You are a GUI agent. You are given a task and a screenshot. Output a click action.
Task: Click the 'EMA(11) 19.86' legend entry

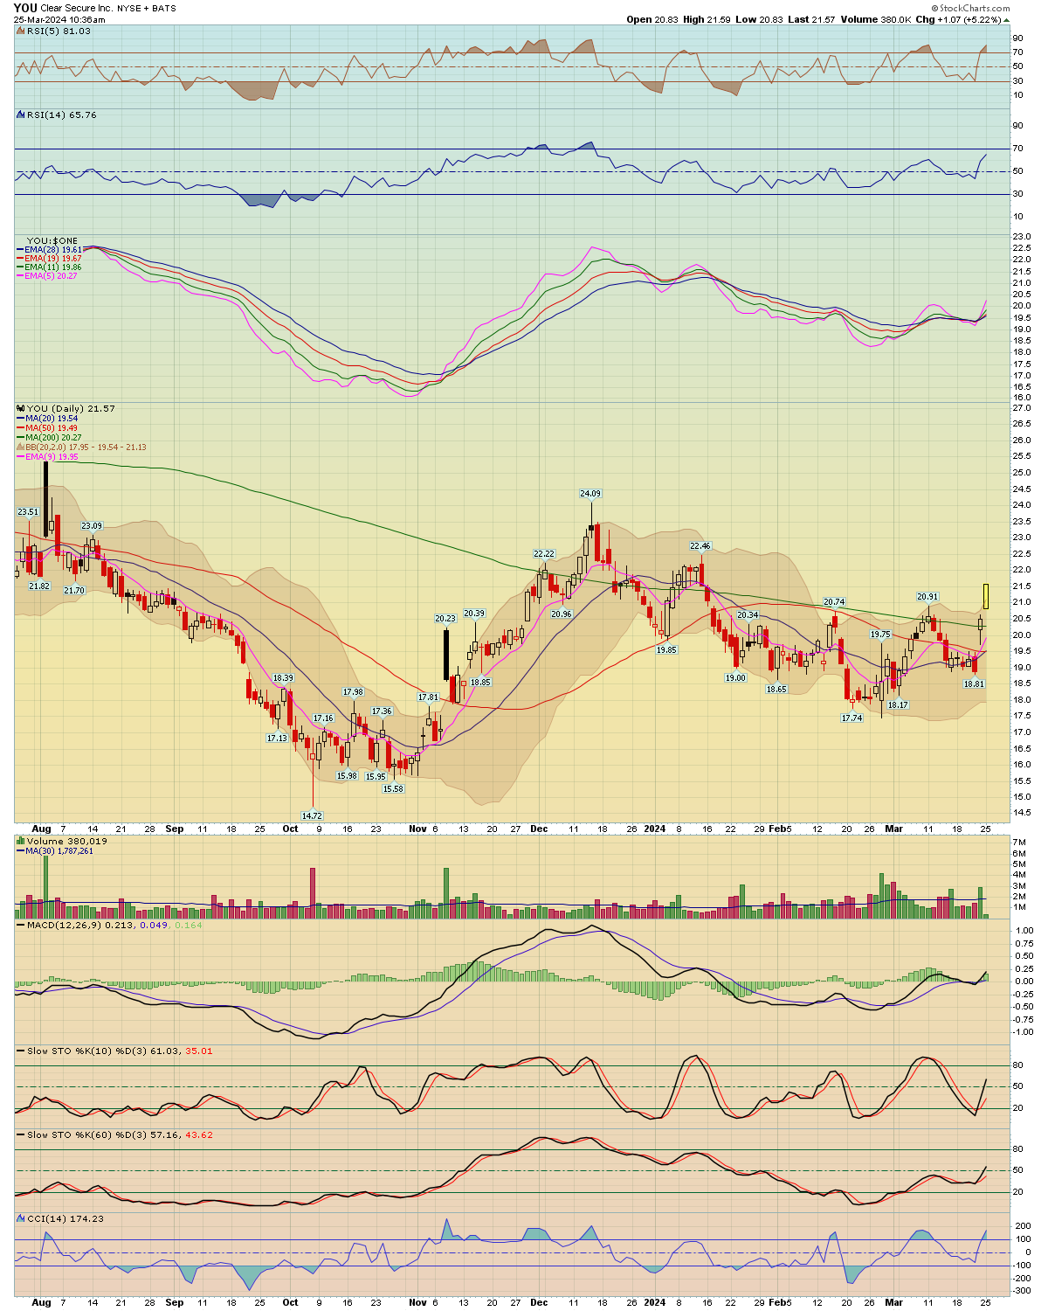(x=53, y=267)
